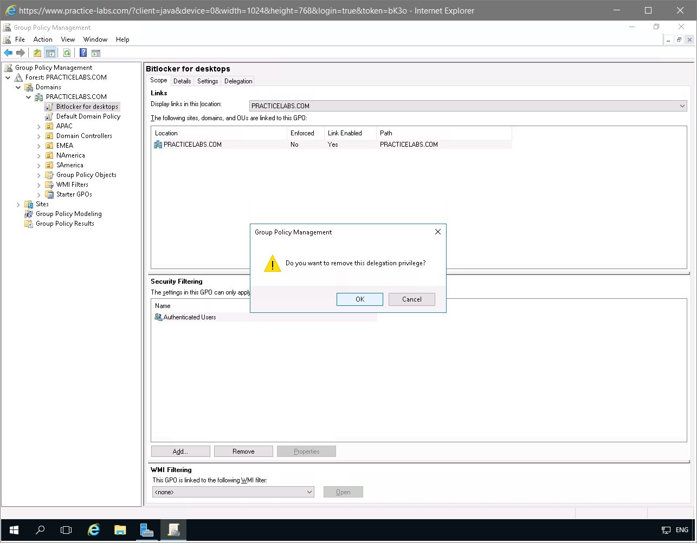Click the Back arrow in the toolbar
Viewport: 697px width, 543px height.
tap(8, 53)
